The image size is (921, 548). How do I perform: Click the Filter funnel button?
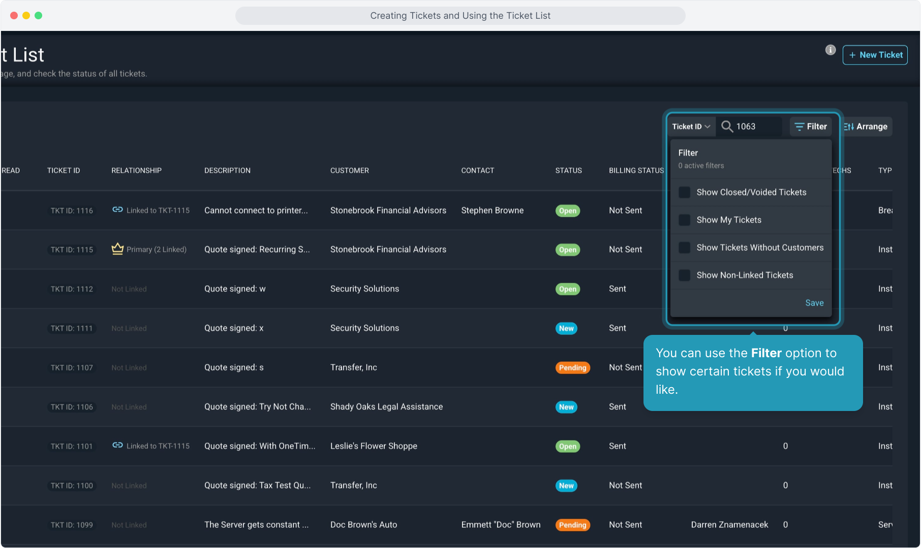(811, 126)
